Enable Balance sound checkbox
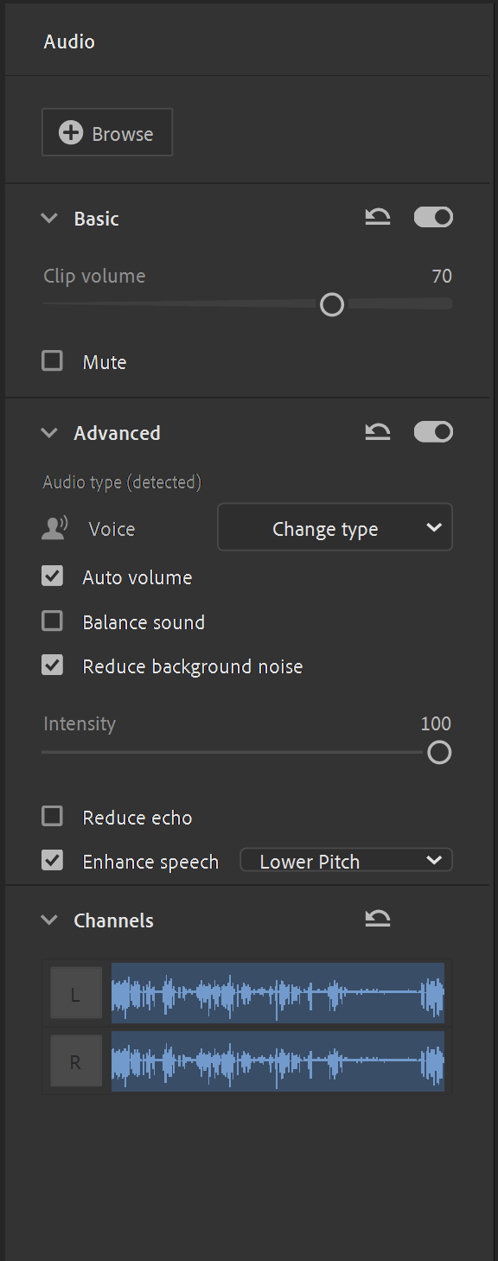This screenshot has width=498, height=1261. point(53,621)
